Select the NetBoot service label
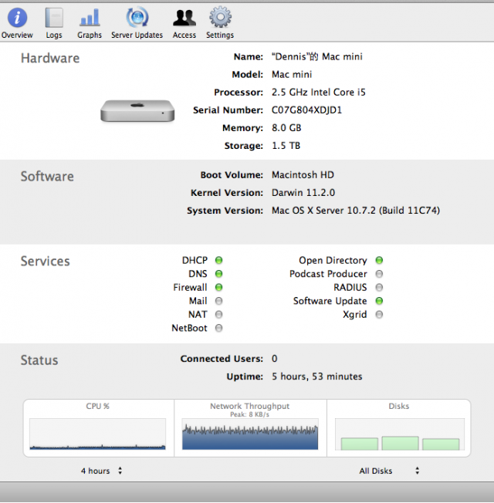494x503 pixels. point(189,328)
